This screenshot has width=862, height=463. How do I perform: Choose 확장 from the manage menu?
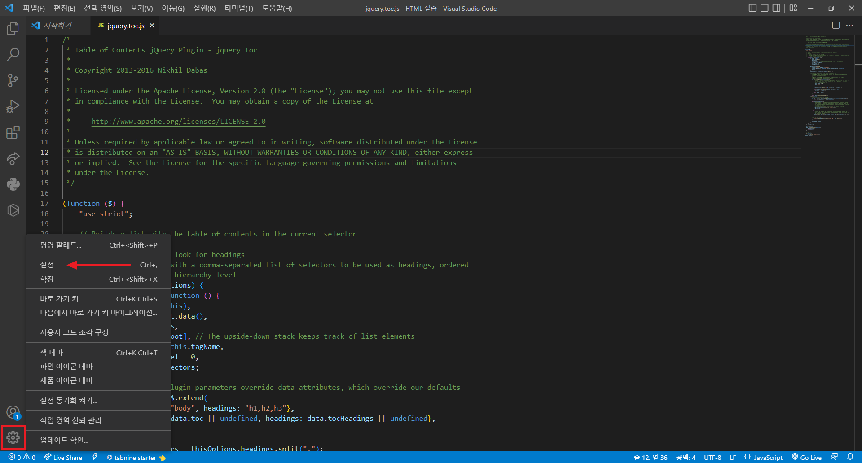[x=99, y=279]
